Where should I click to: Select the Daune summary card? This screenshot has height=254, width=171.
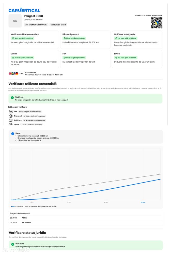[34, 59]
